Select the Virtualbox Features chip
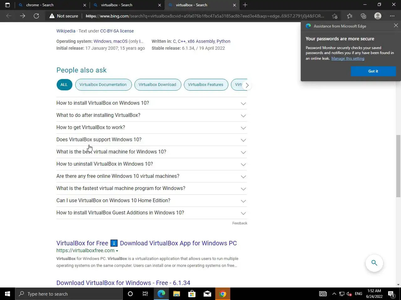The width and height of the screenshot is (401, 300). point(206,85)
